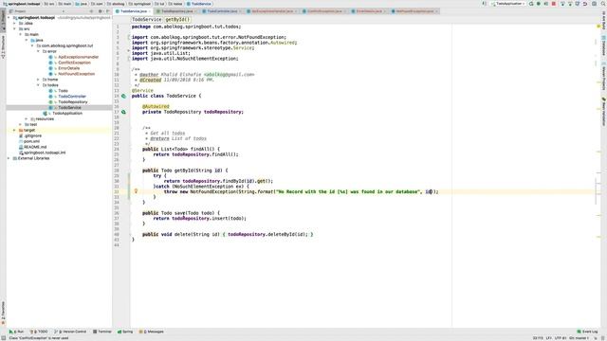Image resolution: width=607 pixels, height=341 pixels.
Task: Open the Run tool window
Action: tap(17, 332)
